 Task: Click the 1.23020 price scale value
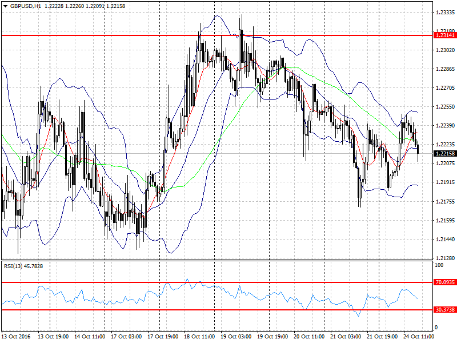445,50
